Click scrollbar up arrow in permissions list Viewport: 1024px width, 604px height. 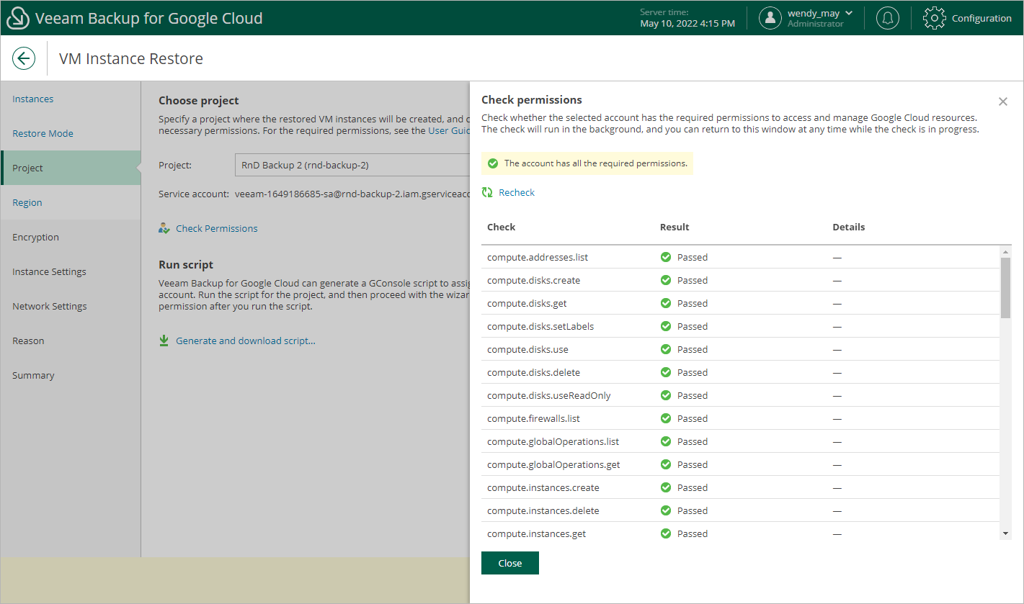click(x=1005, y=251)
